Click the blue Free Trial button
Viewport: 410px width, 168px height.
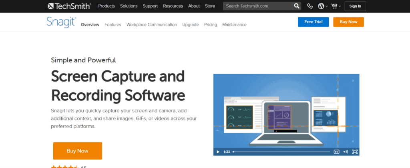313,22
